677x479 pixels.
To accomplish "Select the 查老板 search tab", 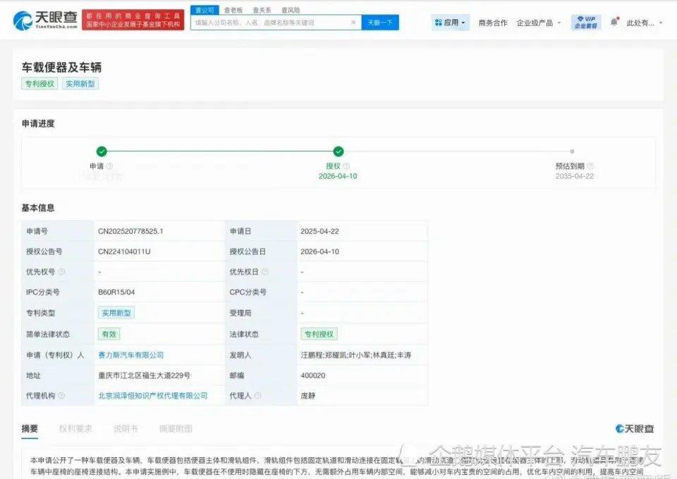I will point(233,10).
